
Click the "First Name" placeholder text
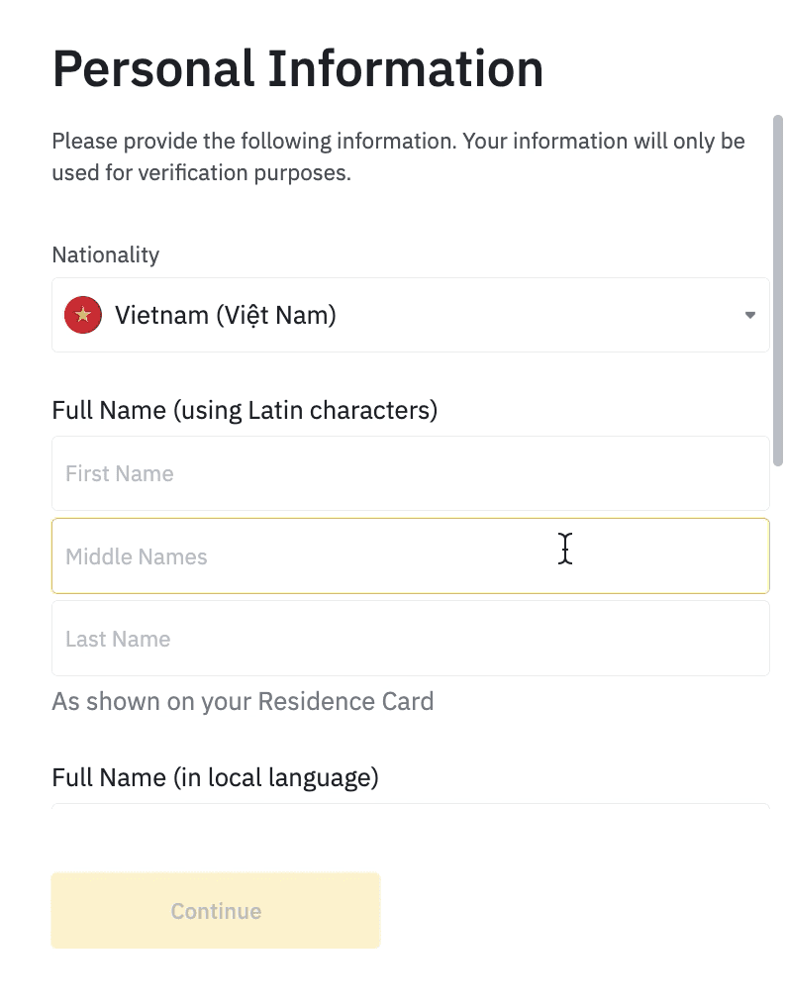click(x=120, y=473)
